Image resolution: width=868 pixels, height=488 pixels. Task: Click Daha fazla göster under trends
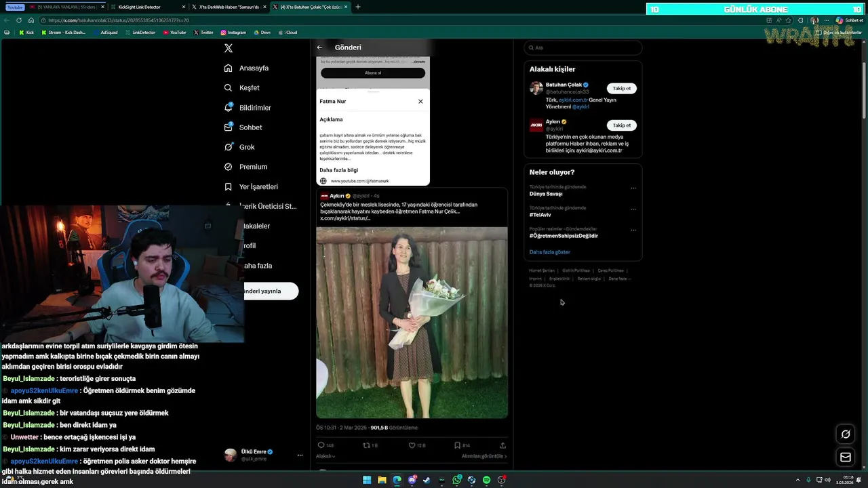coord(550,252)
